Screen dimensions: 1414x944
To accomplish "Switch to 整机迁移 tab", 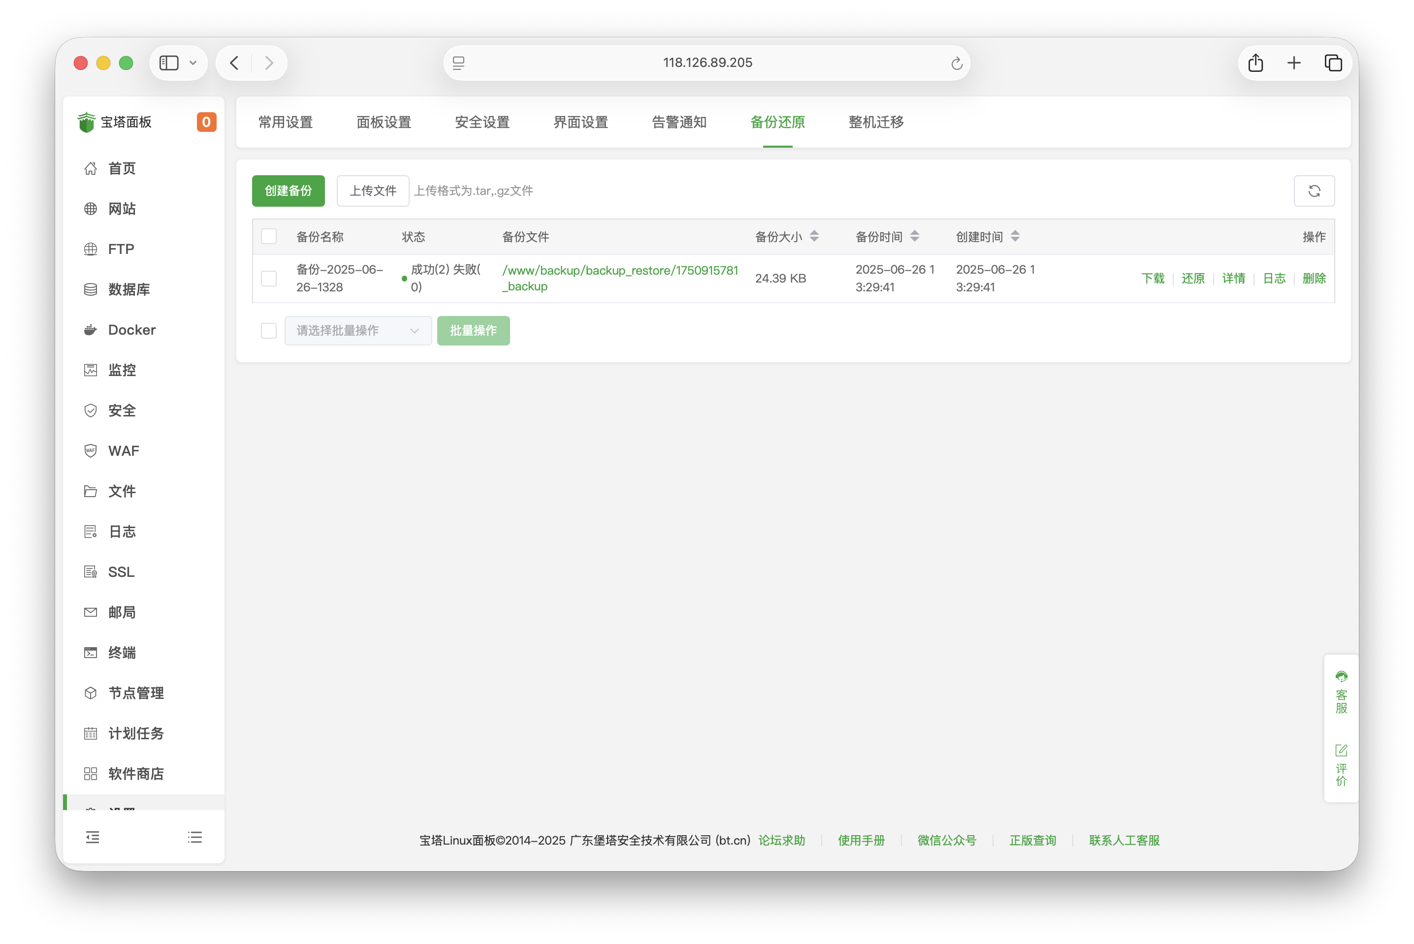I will [875, 122].
